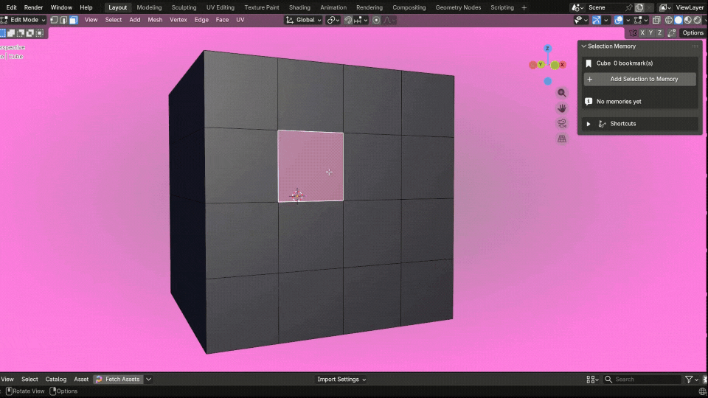Open the scene browse icon dropdown
Viewport: 708px width, 398px height.
click(x=577, y=7)
